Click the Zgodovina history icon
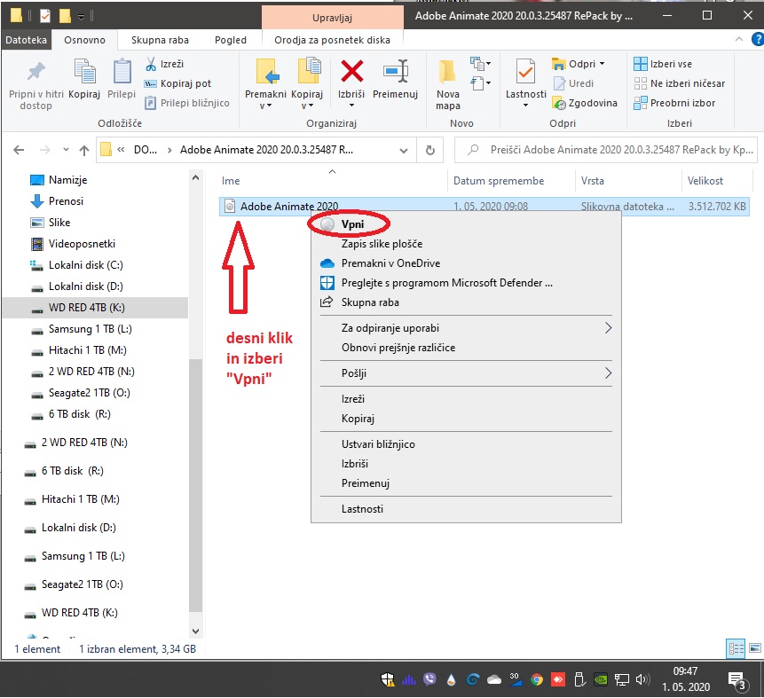 [x=559, y=103]
